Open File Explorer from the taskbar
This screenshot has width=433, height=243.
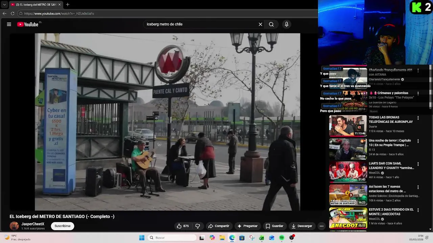pyautogui.click(x=222, y=238)
